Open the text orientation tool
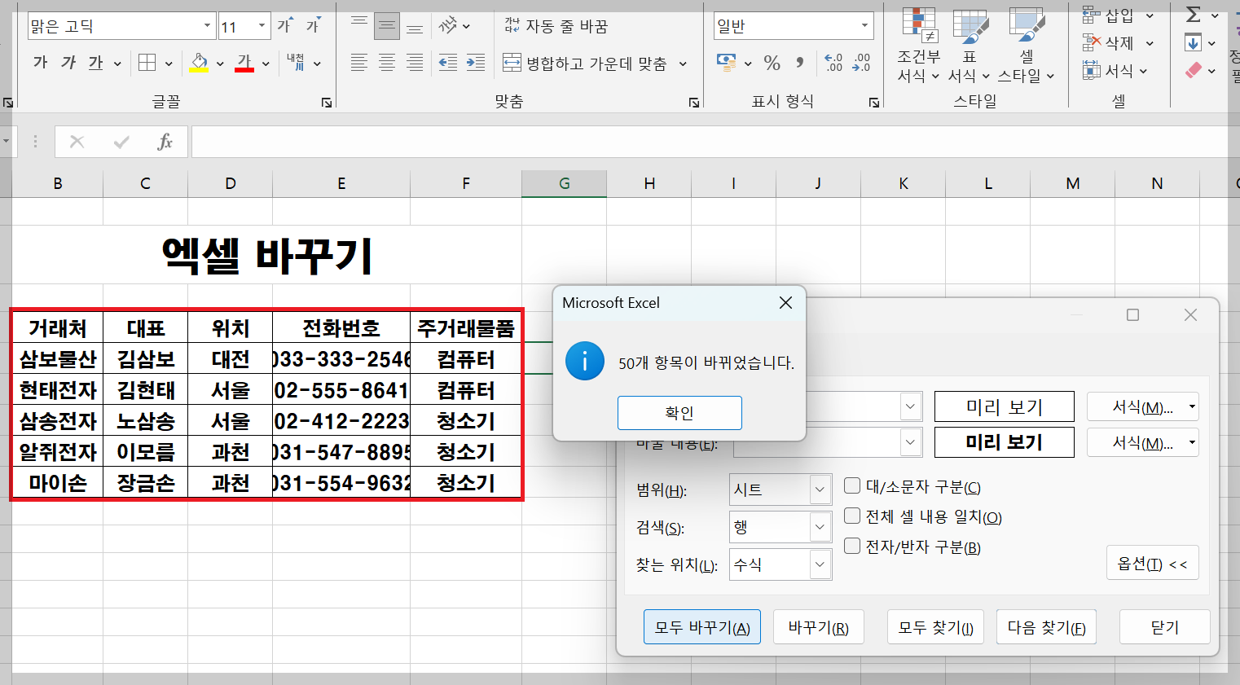Screen dimensions: 1240x685 coord(449,26)
